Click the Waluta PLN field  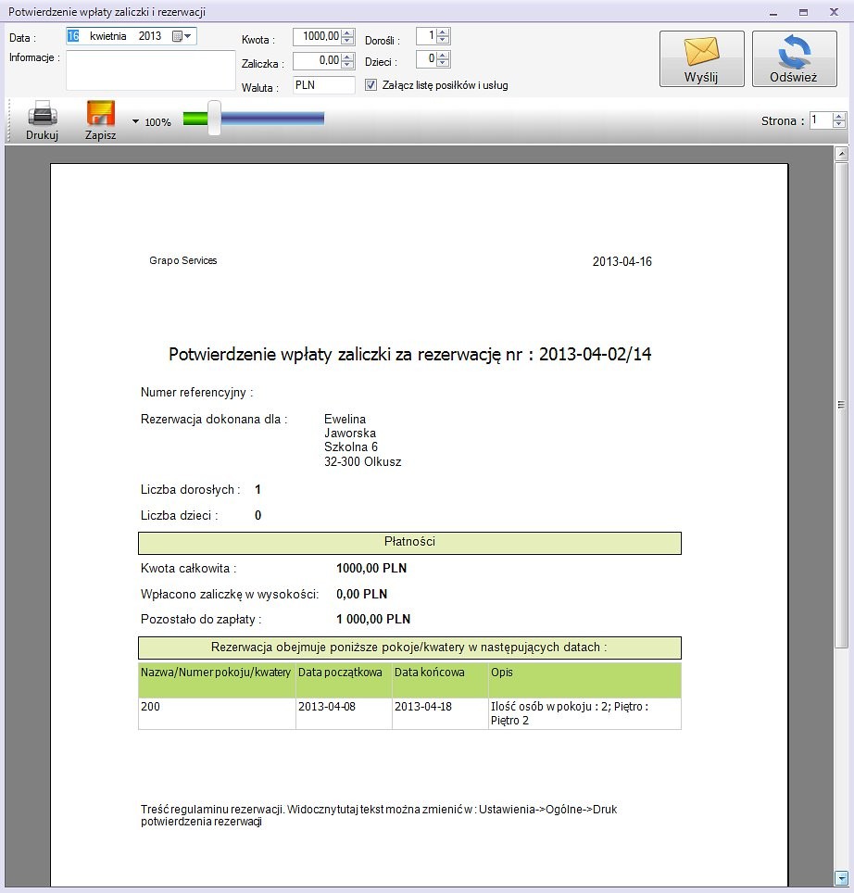pos(324,85)
